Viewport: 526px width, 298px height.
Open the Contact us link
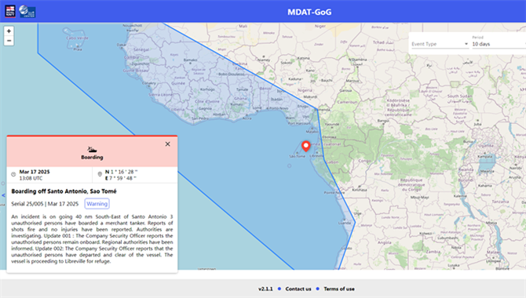click(x=298, y=289)
